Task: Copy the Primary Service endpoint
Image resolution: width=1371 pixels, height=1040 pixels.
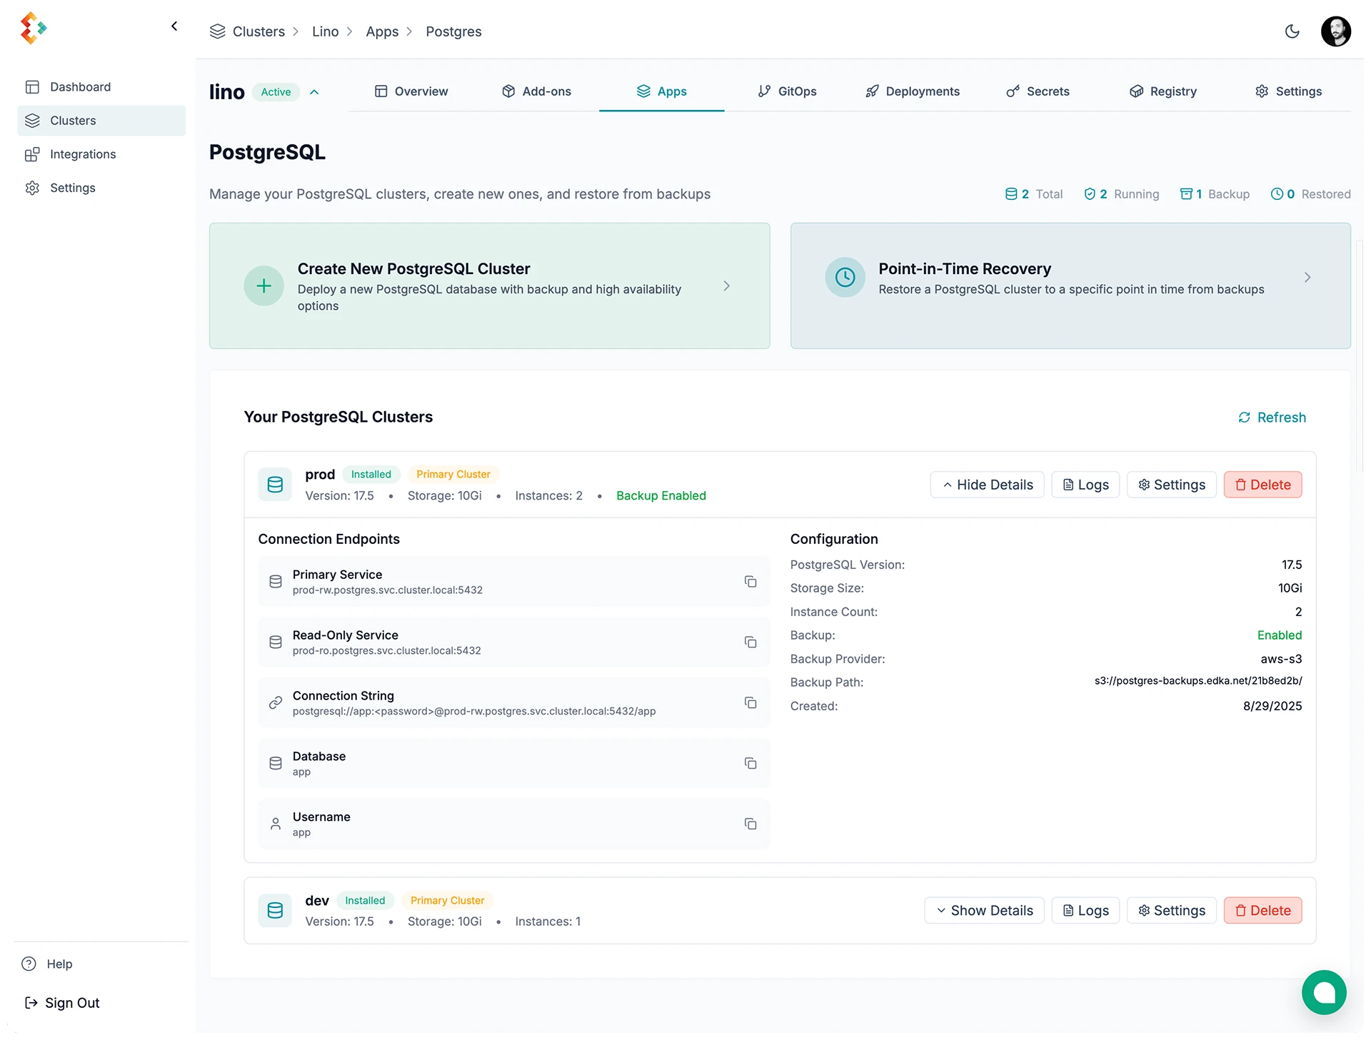Action: [x=750, y=582]
